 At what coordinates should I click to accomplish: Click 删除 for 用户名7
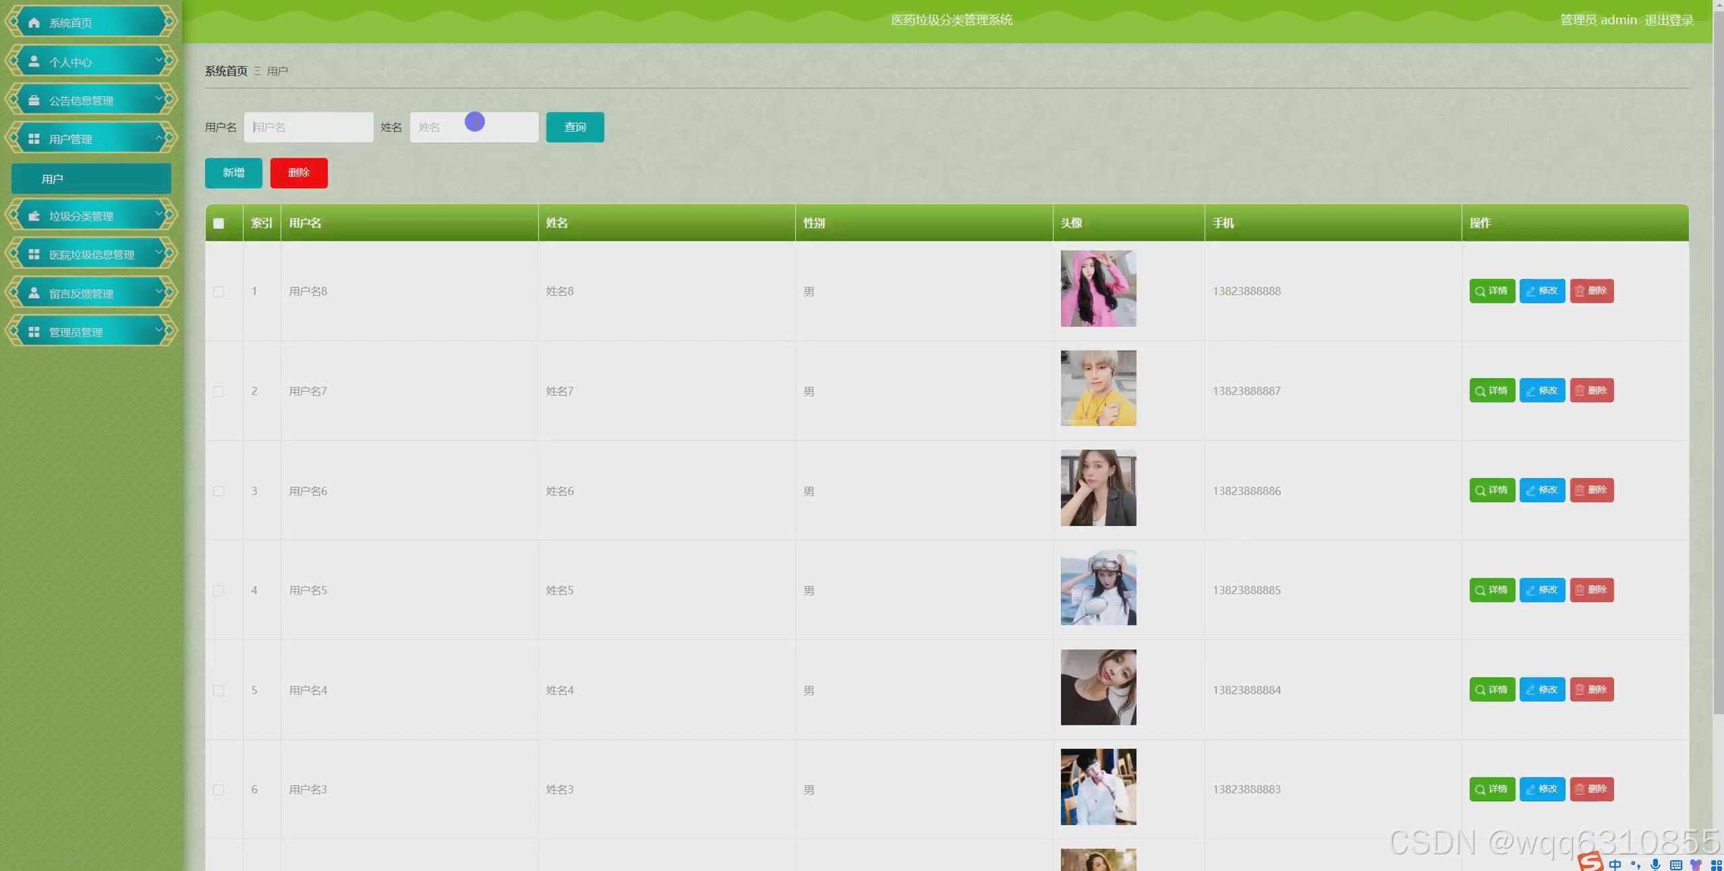[x=1592, y=390]
